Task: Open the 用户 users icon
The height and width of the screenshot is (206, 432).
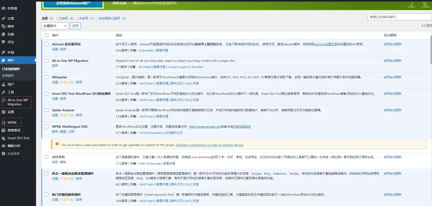Action: (3, 84)
